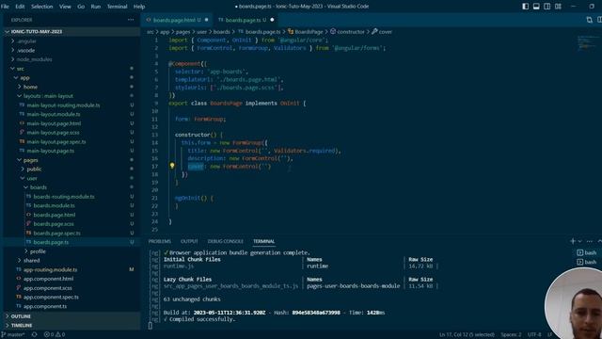Click the open changes icon in editor toolbar
Viewport: 602px width, 339px height.
click(x=590, y=20)
